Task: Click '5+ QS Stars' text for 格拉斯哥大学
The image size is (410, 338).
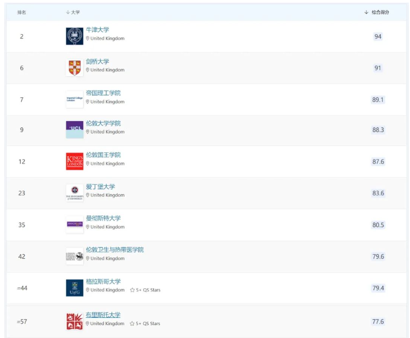Action: pyautogui.click(x=148, y=290)
